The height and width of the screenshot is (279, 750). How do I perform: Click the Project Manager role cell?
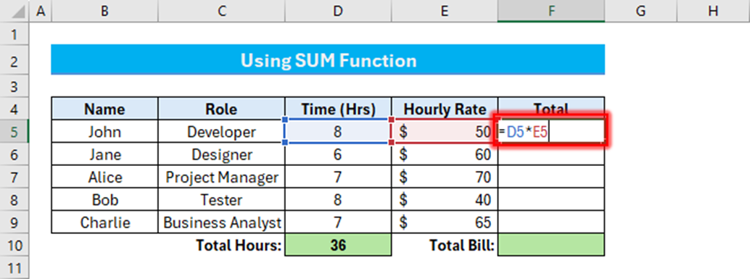221,178
